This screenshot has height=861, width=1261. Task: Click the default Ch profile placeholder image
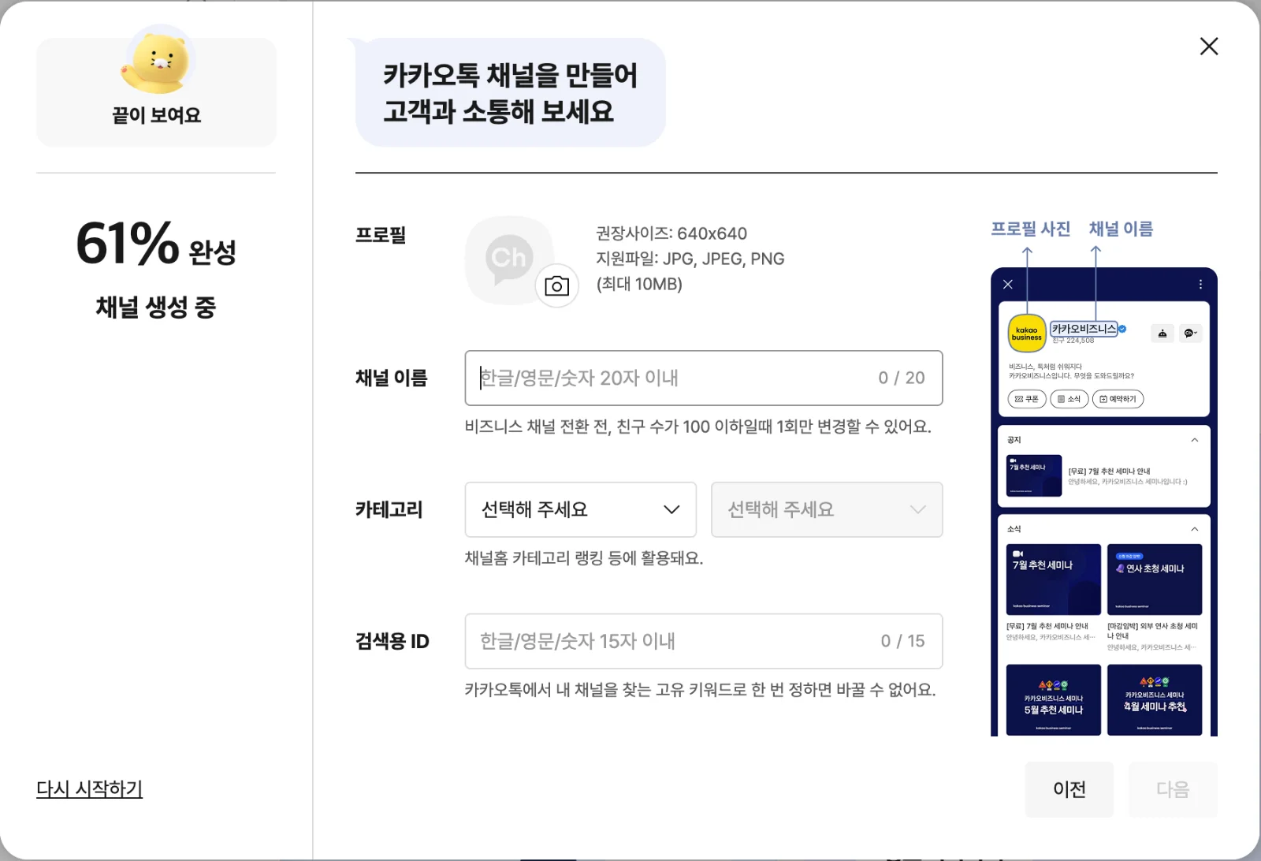(x=508, y=260)
